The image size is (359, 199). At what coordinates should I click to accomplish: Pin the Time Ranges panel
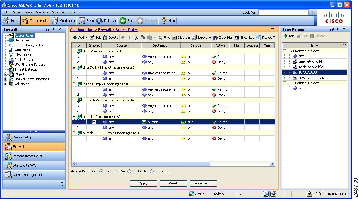pyautogui.click(x=338, y=29)
